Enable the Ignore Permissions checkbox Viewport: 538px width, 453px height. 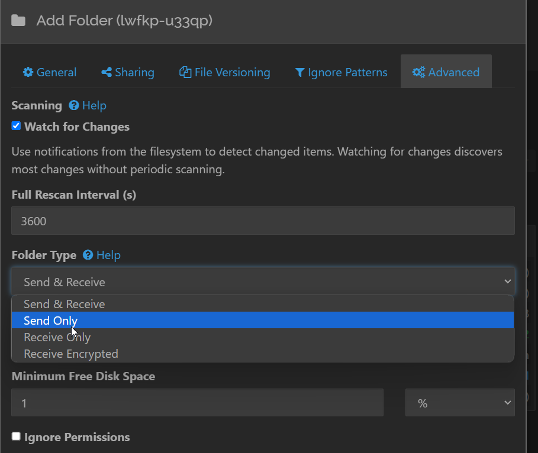tap(17, 436)
